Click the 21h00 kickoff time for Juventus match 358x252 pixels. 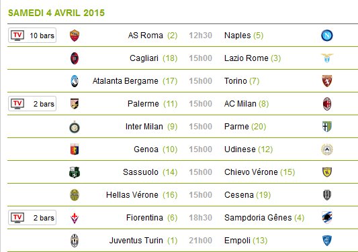point(200,241)
